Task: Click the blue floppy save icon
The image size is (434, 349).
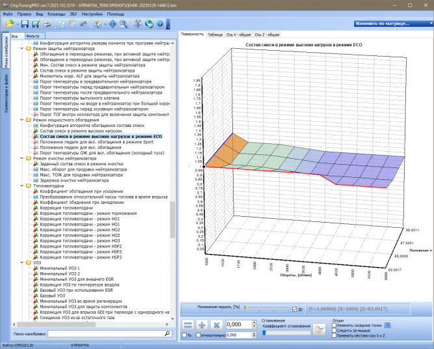Action: 25,24
